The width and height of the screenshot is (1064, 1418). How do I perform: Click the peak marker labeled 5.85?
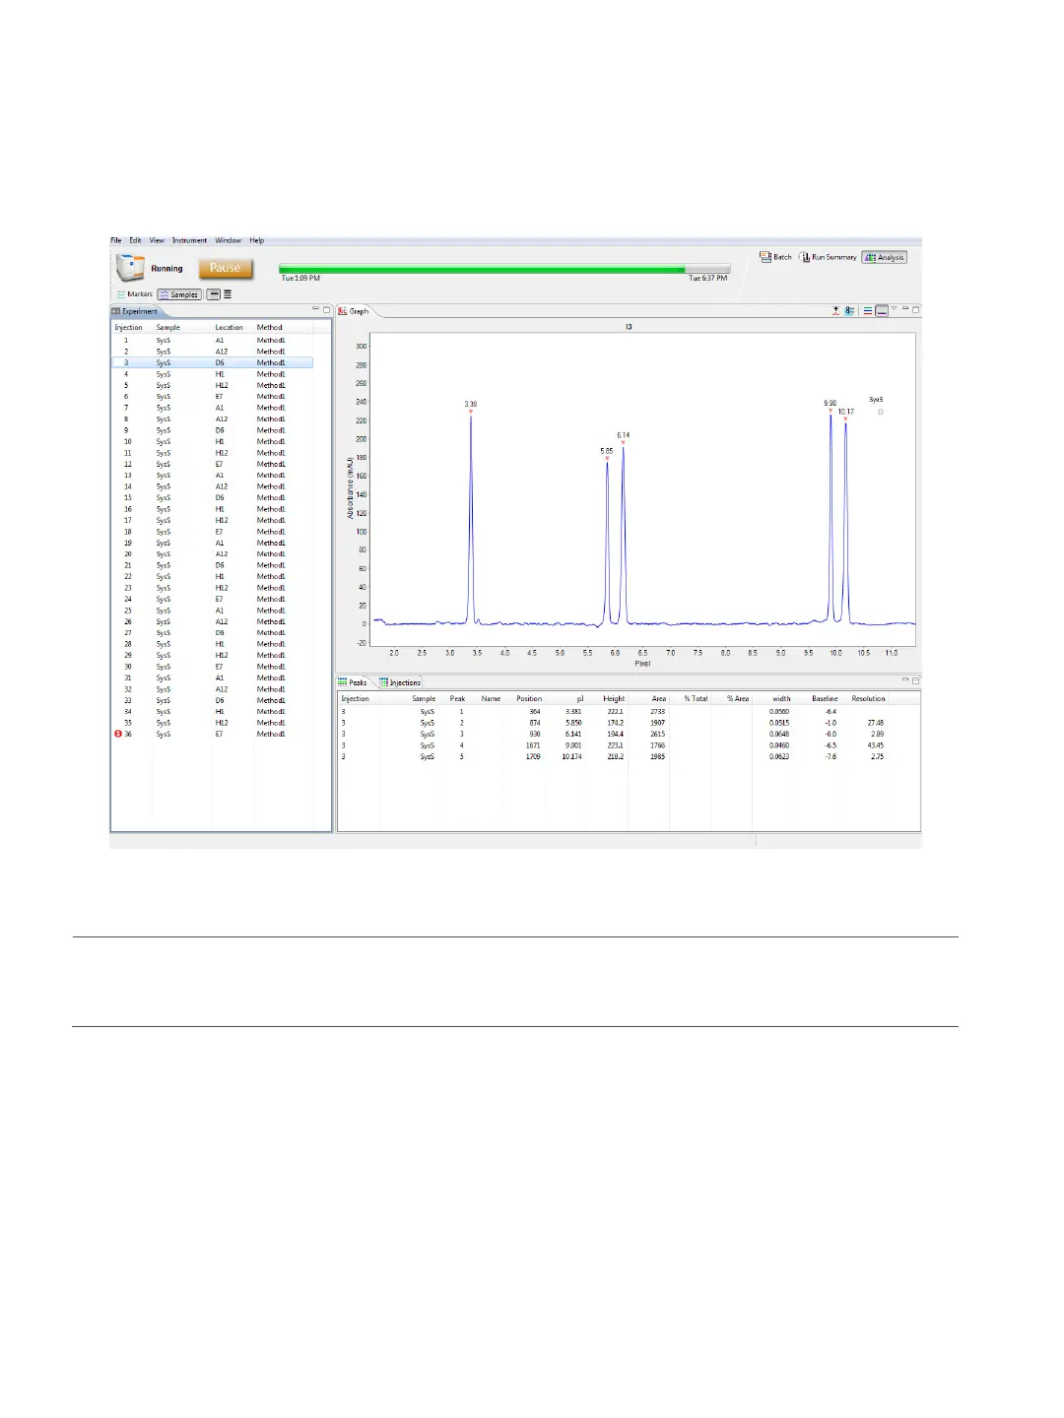[x=607, y=459]
